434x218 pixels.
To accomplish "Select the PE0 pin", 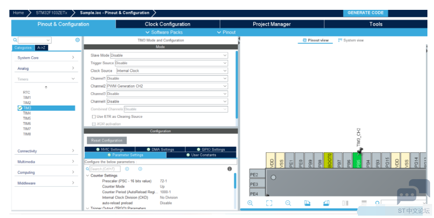I will (x=301, y=160).
